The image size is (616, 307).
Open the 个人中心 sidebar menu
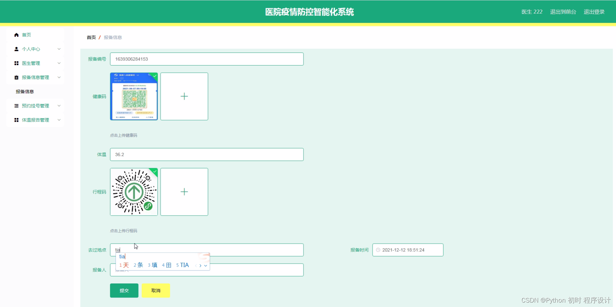(x=35, y=49)
